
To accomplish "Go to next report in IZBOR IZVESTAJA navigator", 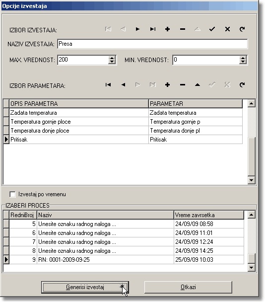I will pyautogui.click(x=137, y=29).
